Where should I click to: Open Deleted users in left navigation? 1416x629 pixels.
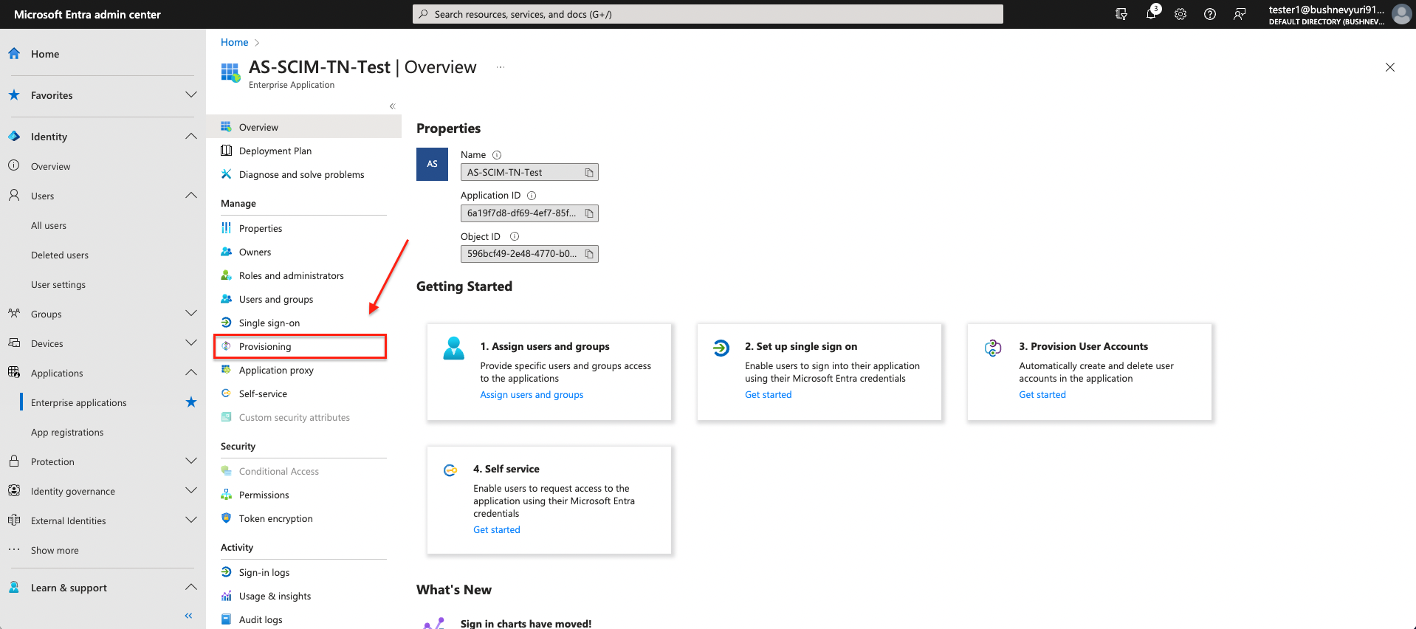click(x=60, y=255)
